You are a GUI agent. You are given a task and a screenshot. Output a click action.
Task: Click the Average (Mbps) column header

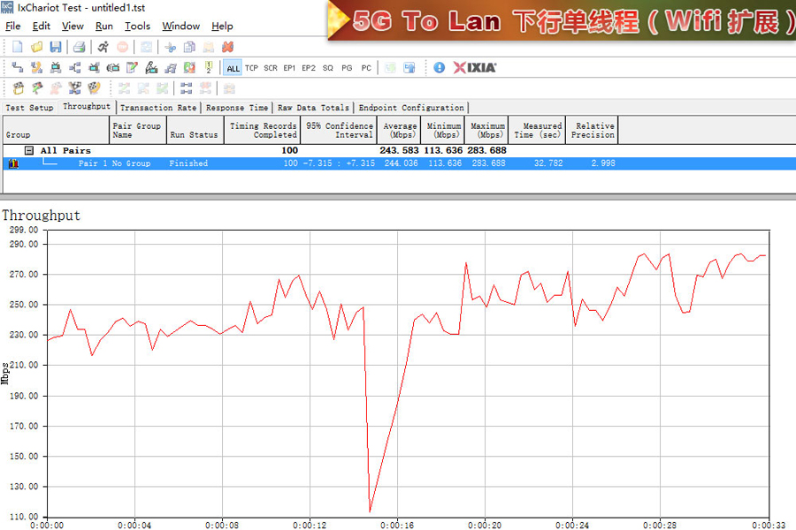pyautogui.click(x=400, y=131)
